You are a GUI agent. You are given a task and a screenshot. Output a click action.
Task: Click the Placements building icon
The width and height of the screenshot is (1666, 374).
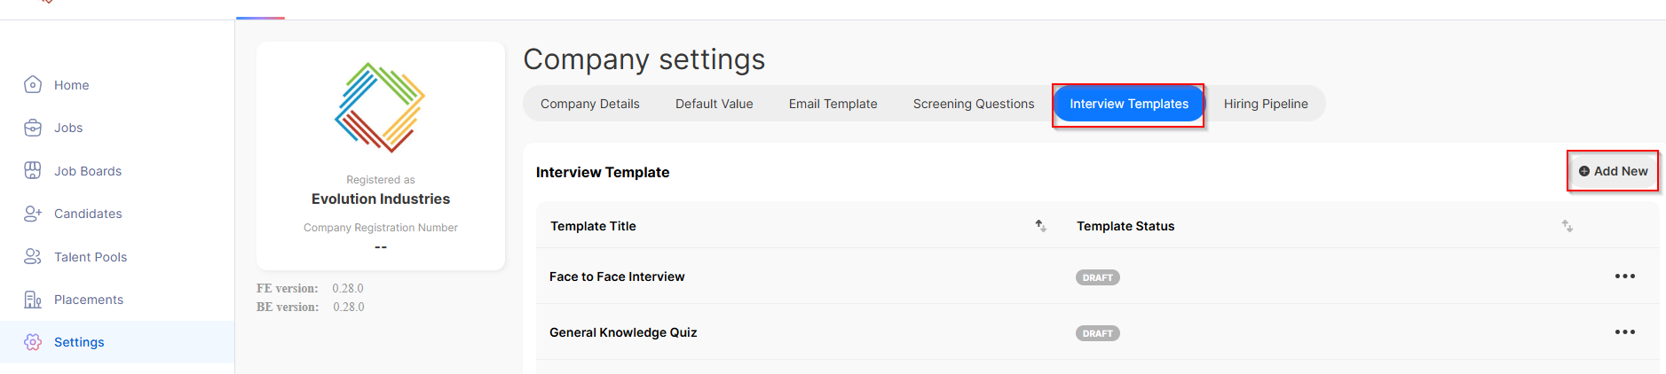click(33, 300)
